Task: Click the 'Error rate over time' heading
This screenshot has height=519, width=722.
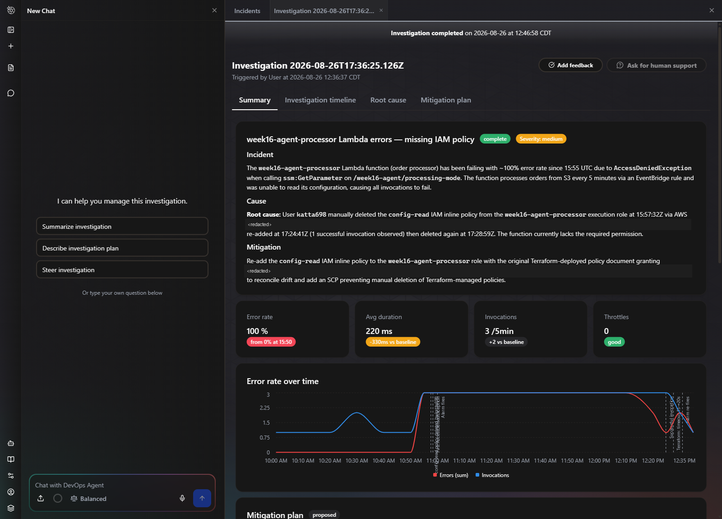Action: click(x=282, y=381)
